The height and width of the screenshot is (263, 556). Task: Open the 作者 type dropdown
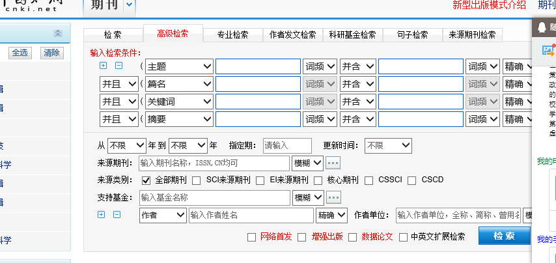[x=163, y=215]
